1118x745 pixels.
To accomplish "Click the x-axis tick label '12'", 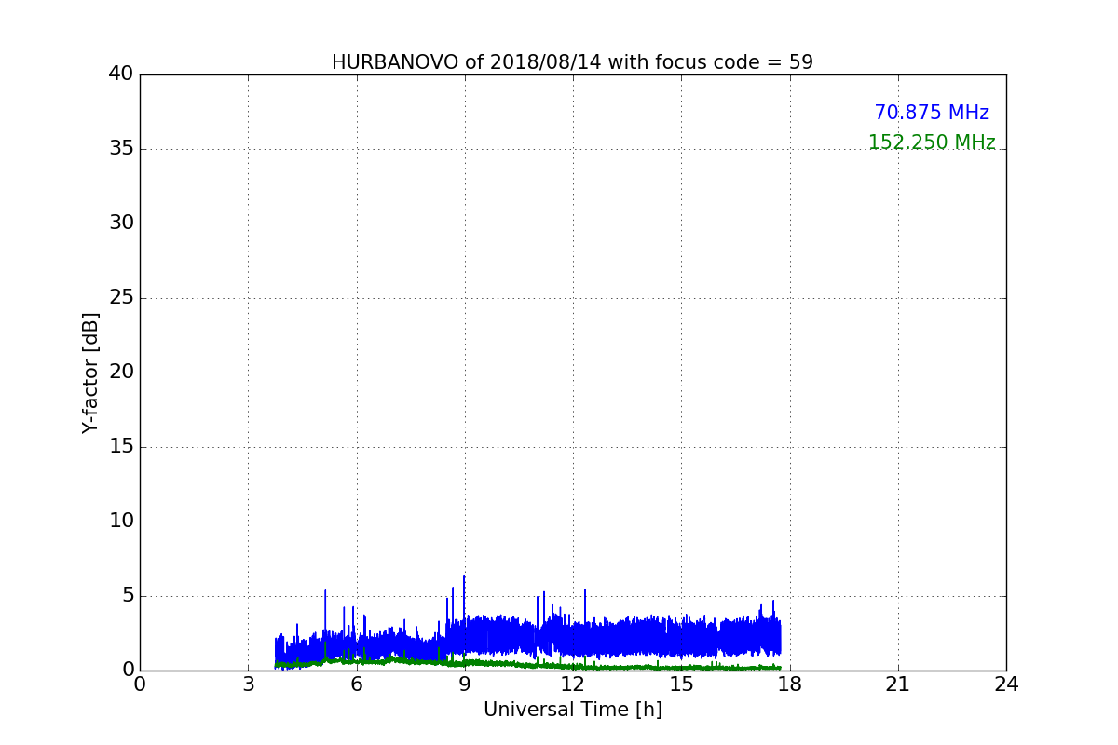I will click(x=573, y=684).
